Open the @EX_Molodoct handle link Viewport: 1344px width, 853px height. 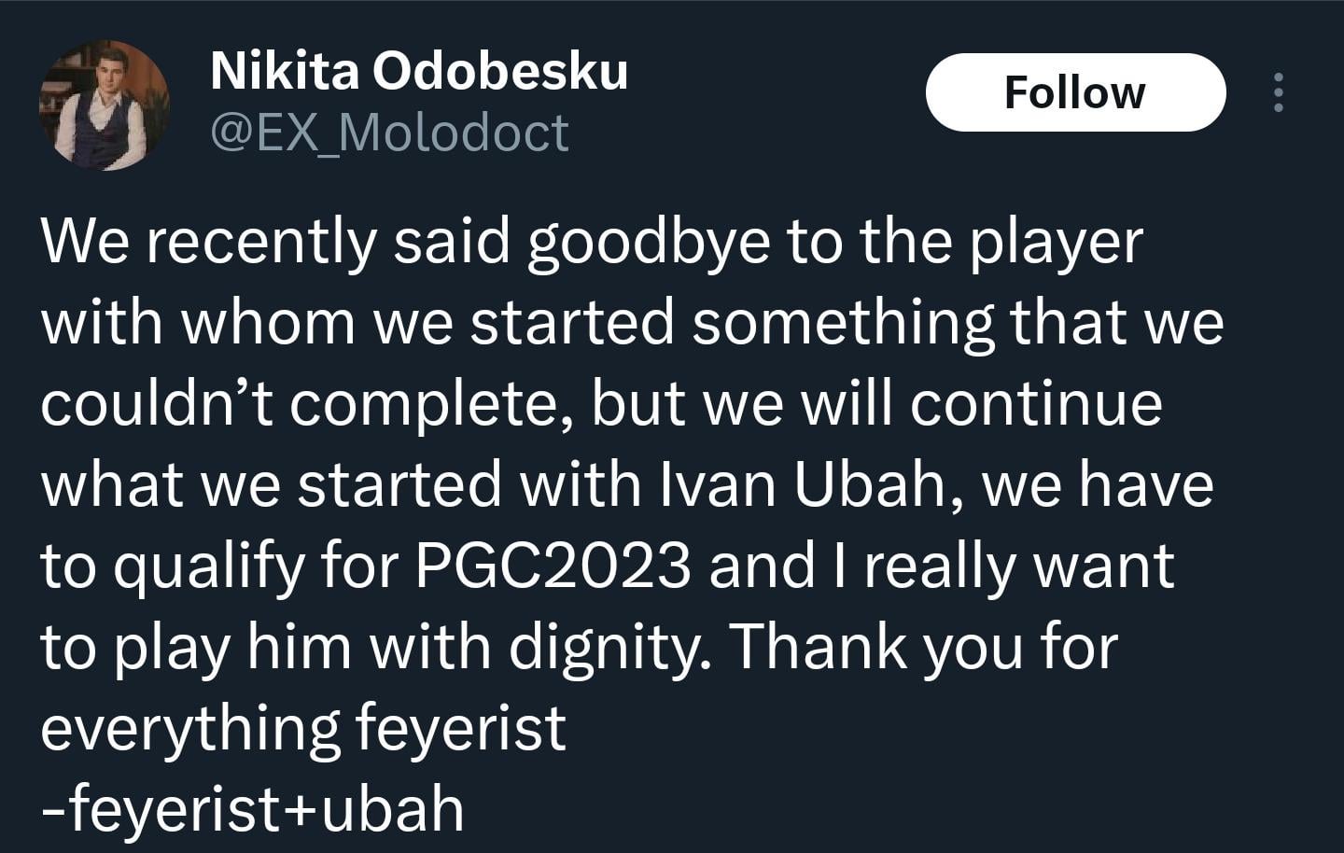point(389,133)
